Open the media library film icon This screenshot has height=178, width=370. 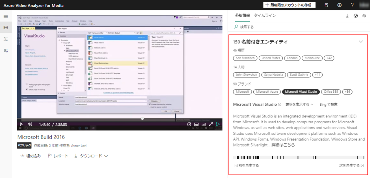[6, 27]
